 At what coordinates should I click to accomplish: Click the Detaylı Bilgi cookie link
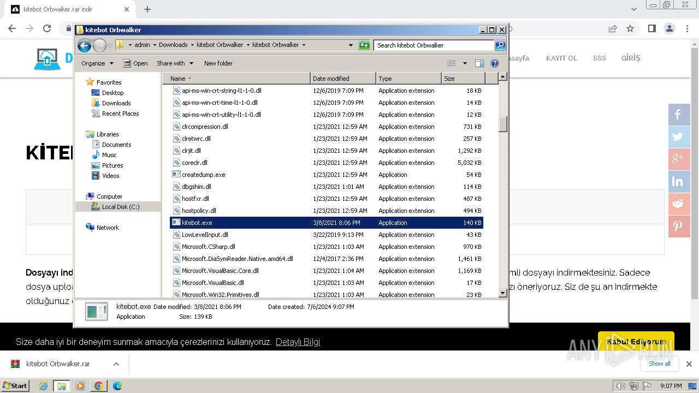(298, 342)
